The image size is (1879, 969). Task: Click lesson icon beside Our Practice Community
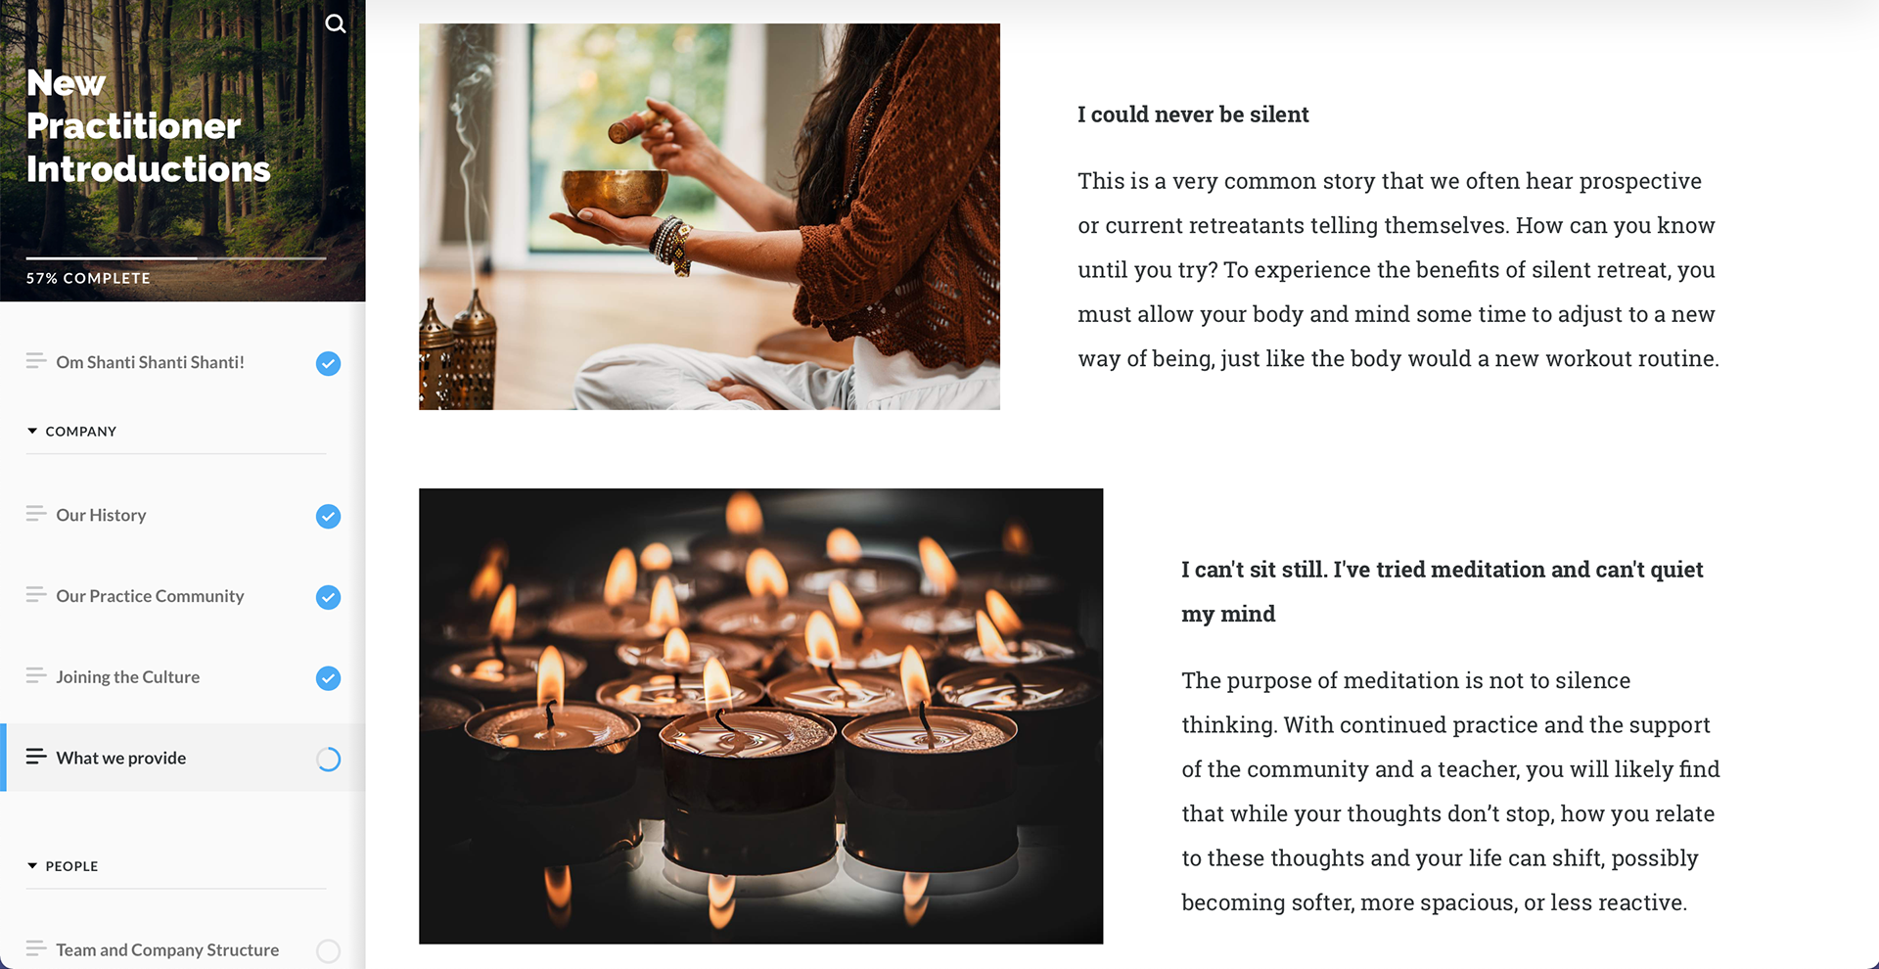pyautogui.click(x=36, y=594)
